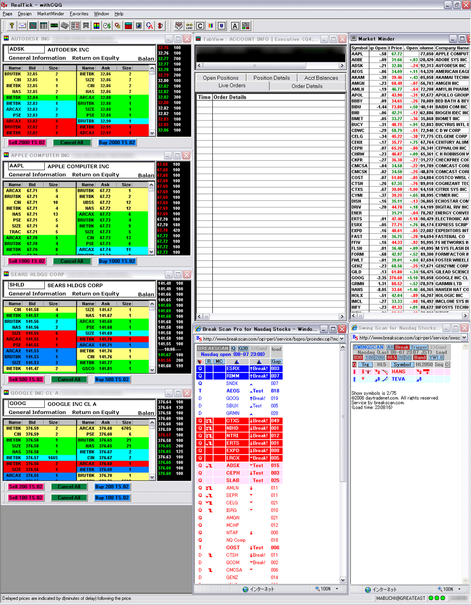The image size is (471, 605).
Task: Click the Internet Explorer icon in Swing Scan title bar
Action: coord(354,328)
